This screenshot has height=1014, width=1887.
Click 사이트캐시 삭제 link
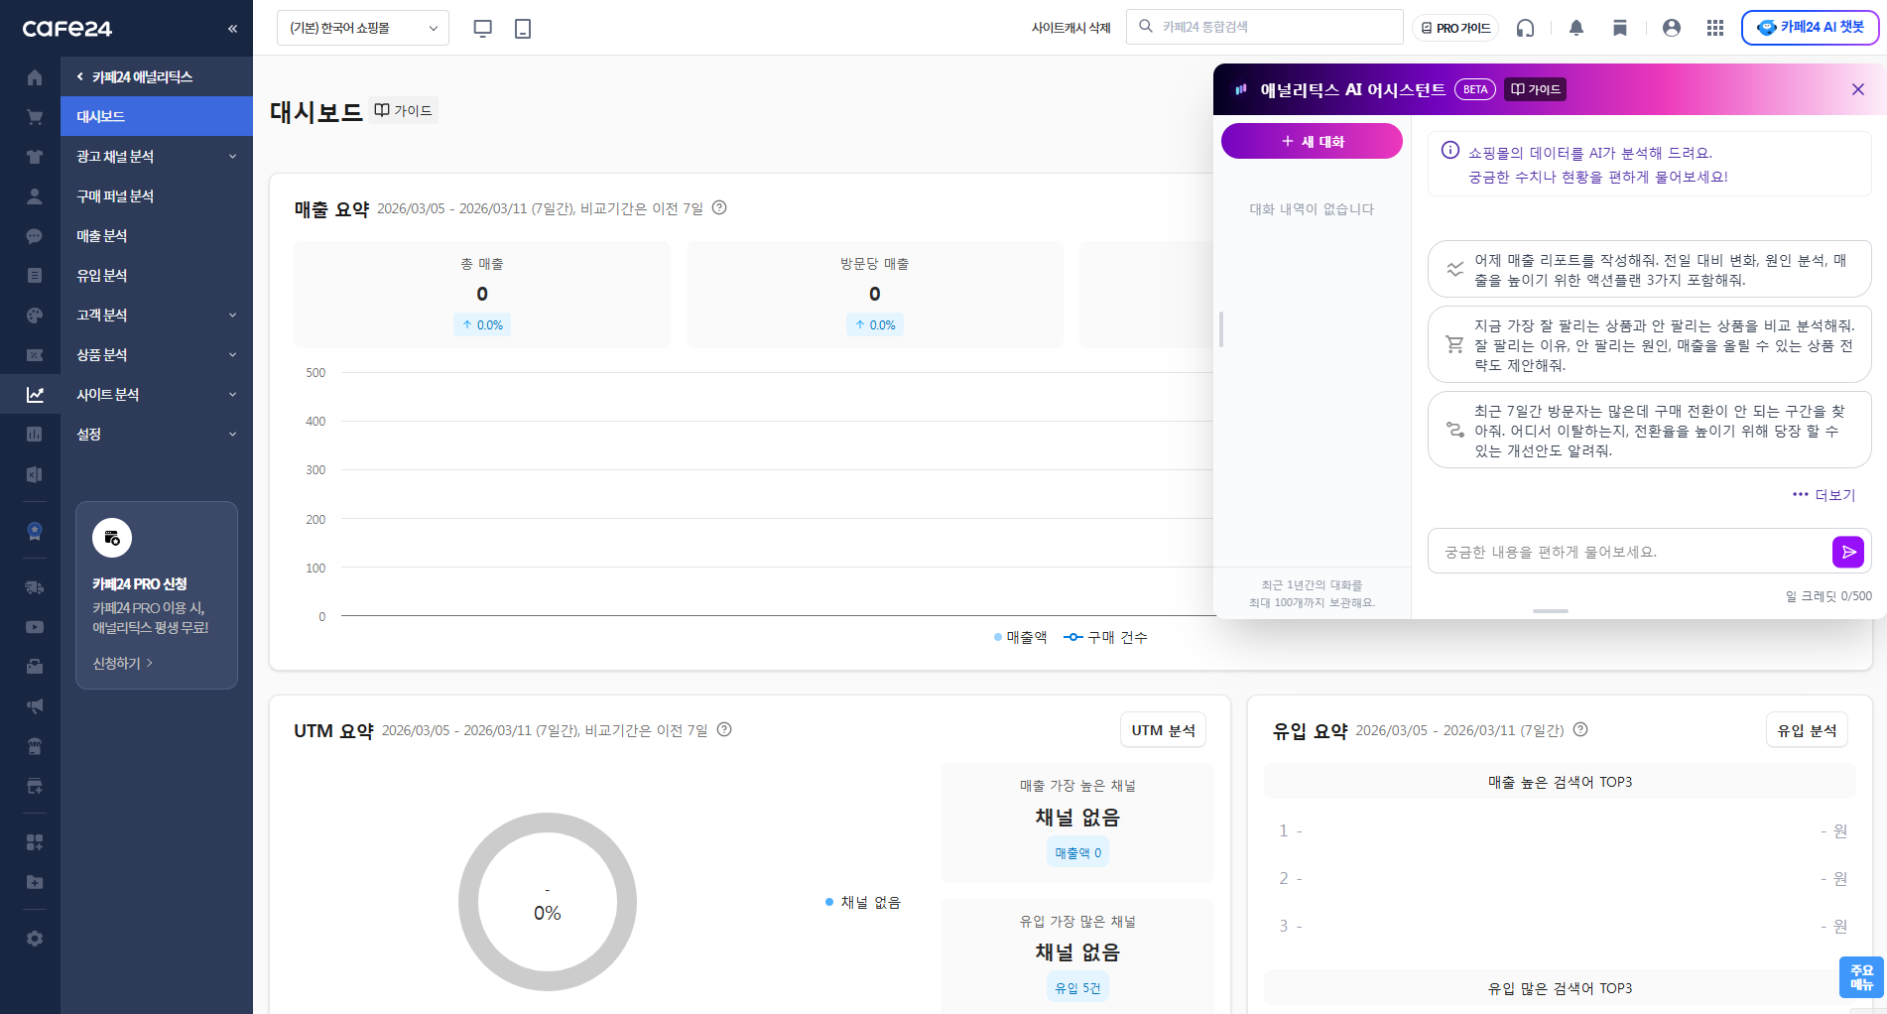[1071, 28]
